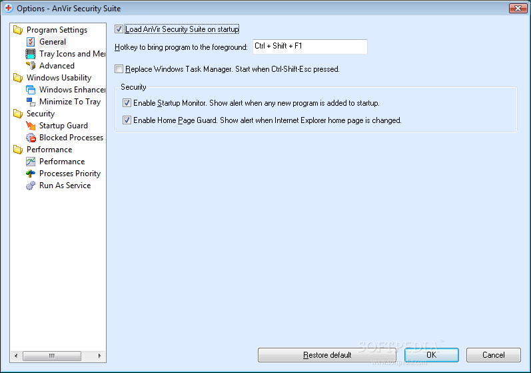531x373 pixels.
Task: Open Startup Guard settings
Action: pos(63,126)
